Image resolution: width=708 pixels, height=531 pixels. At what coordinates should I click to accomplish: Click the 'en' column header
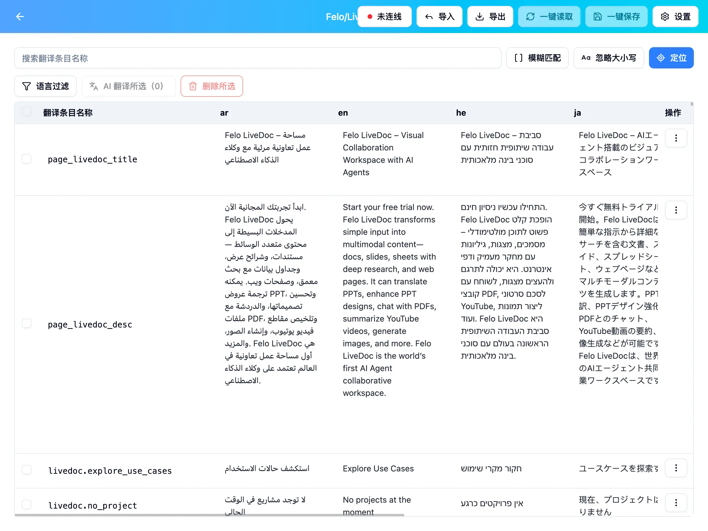tap(343, 113)
